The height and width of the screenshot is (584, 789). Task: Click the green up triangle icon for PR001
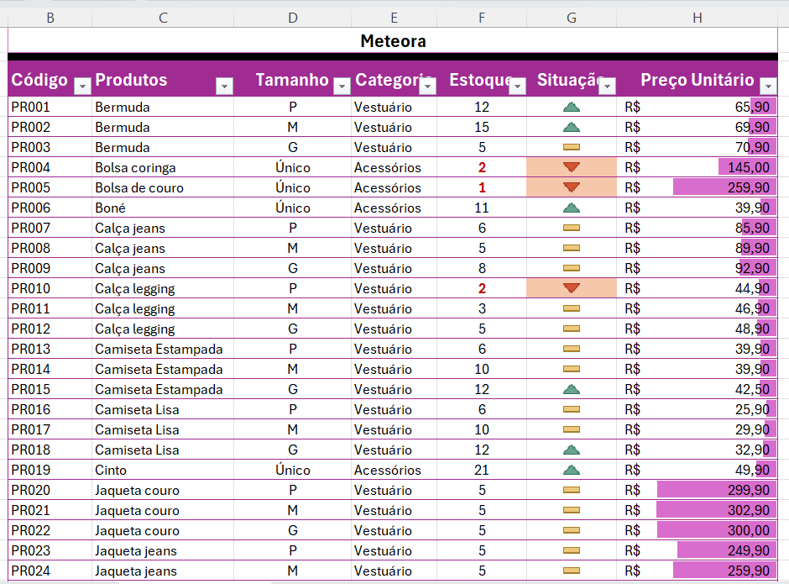click(572, 107)
